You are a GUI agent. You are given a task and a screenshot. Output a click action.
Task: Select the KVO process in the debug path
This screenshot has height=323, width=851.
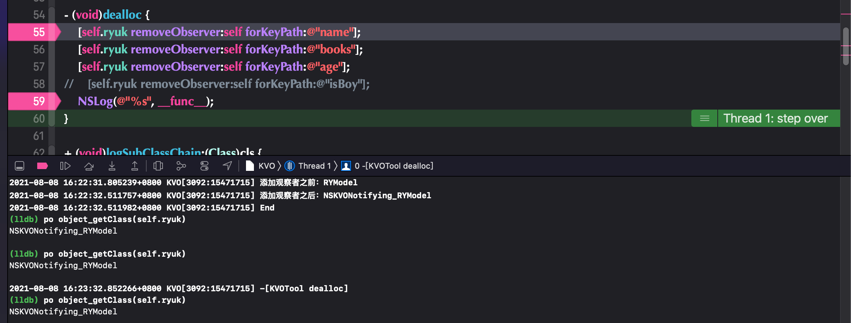click(x=260, y=166)
